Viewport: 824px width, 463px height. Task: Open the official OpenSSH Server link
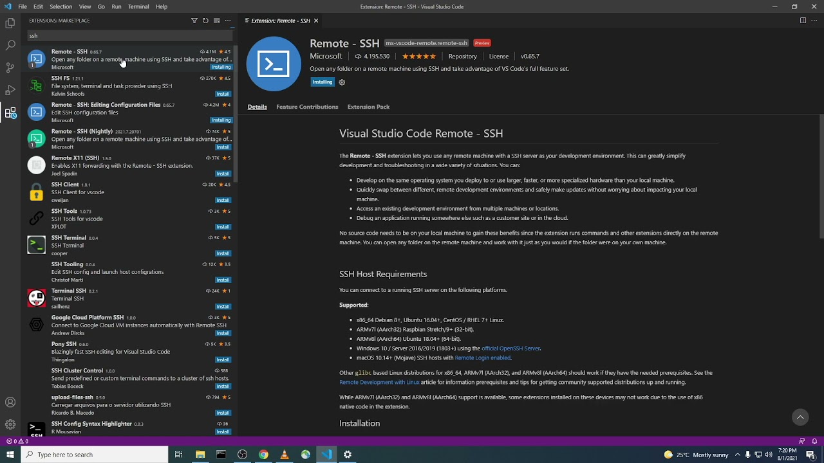coord(511,349)
